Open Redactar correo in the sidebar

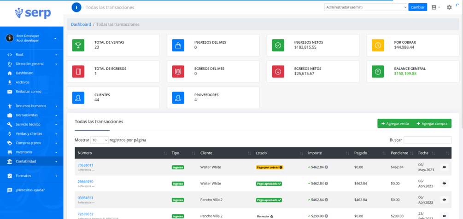[x=32, y=92]
